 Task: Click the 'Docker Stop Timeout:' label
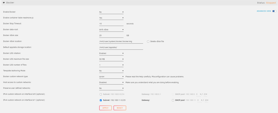click(x=13, y=24)
